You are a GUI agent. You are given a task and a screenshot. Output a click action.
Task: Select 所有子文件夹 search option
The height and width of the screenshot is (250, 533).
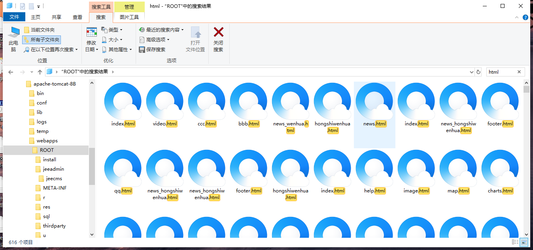click(x=42, y=39)
